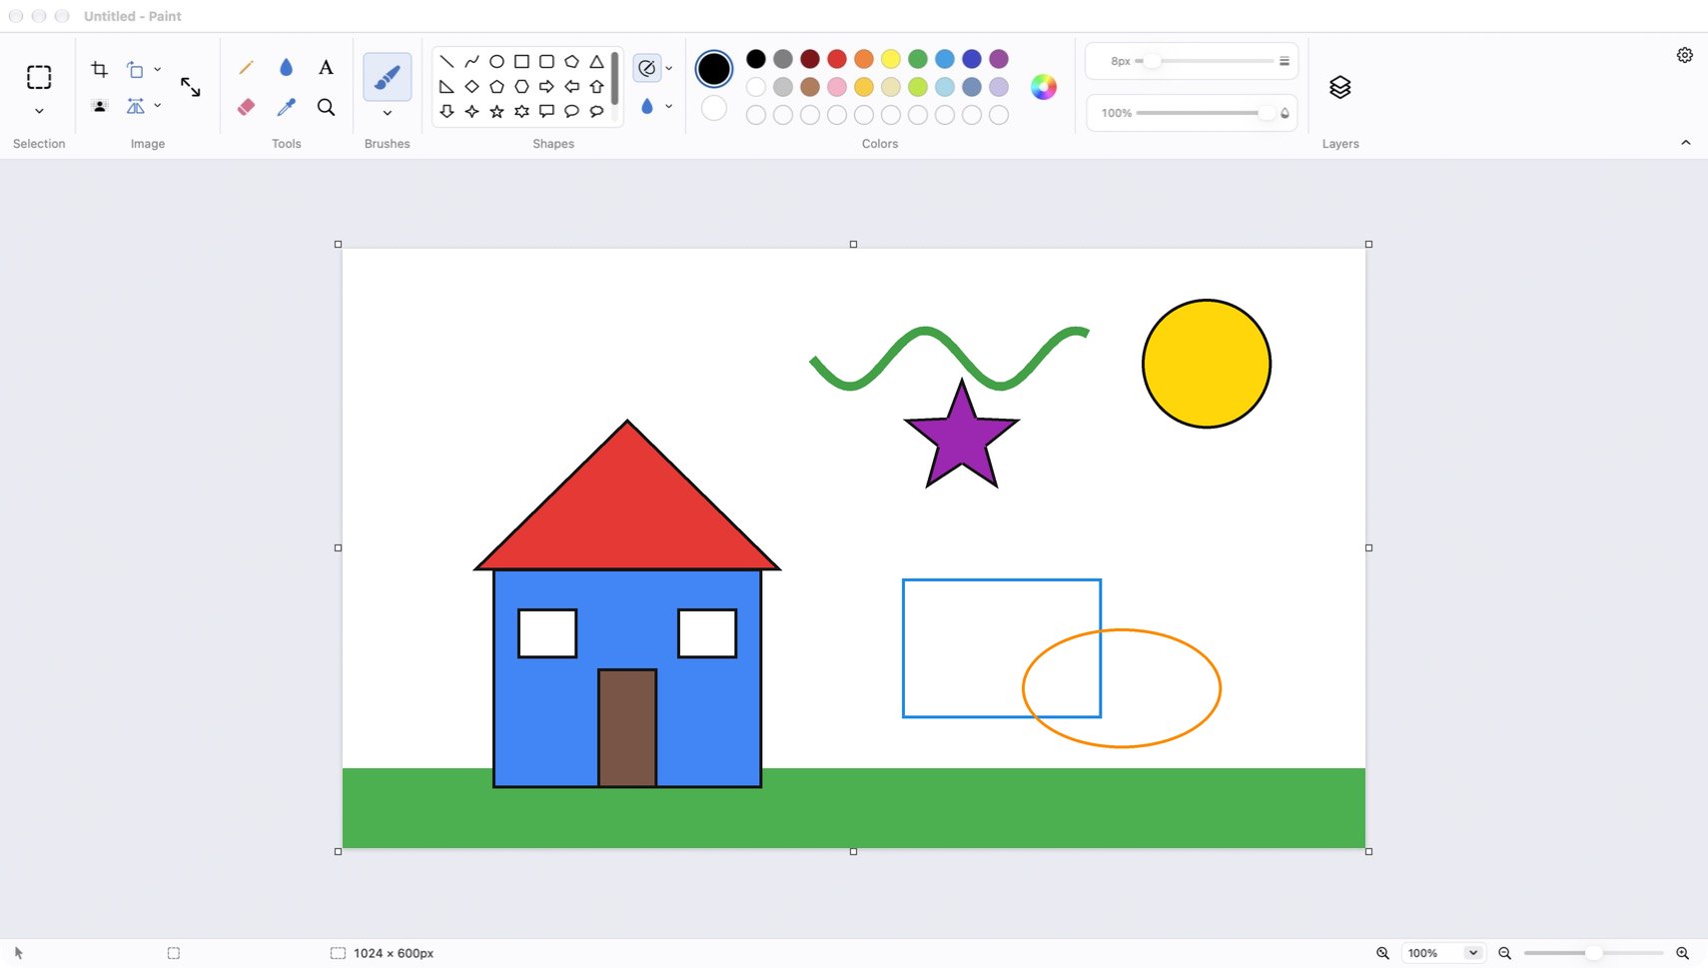Select the Four-point star shape
Viewport: 1708px width, 968px height.
(471, 111)
